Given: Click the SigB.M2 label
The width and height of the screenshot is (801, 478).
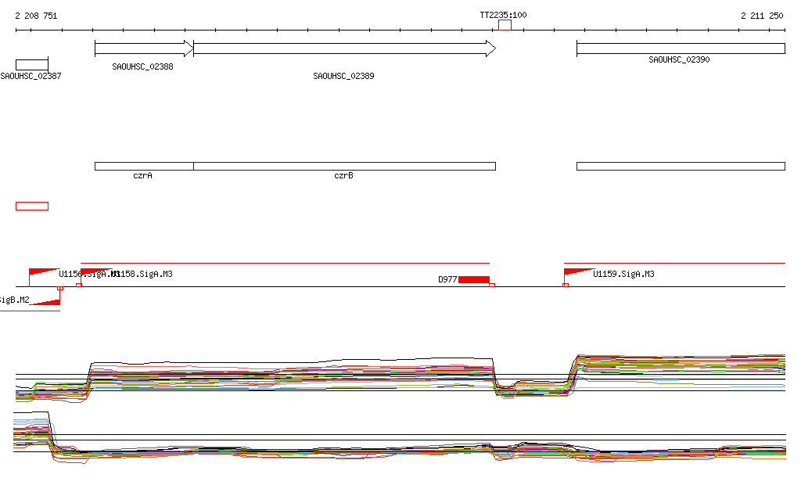Looking at the screenshot, I should coord(14,300).
